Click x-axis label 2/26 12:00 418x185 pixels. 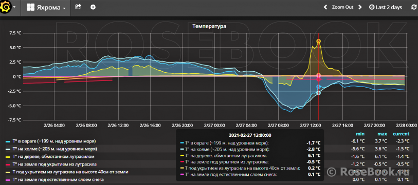pos(118,125)
